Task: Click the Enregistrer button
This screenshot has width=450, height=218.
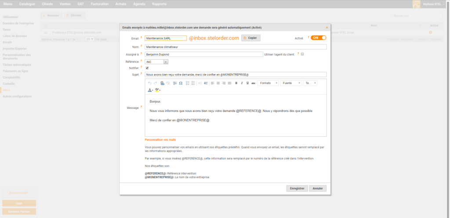Action: (297, 188)
